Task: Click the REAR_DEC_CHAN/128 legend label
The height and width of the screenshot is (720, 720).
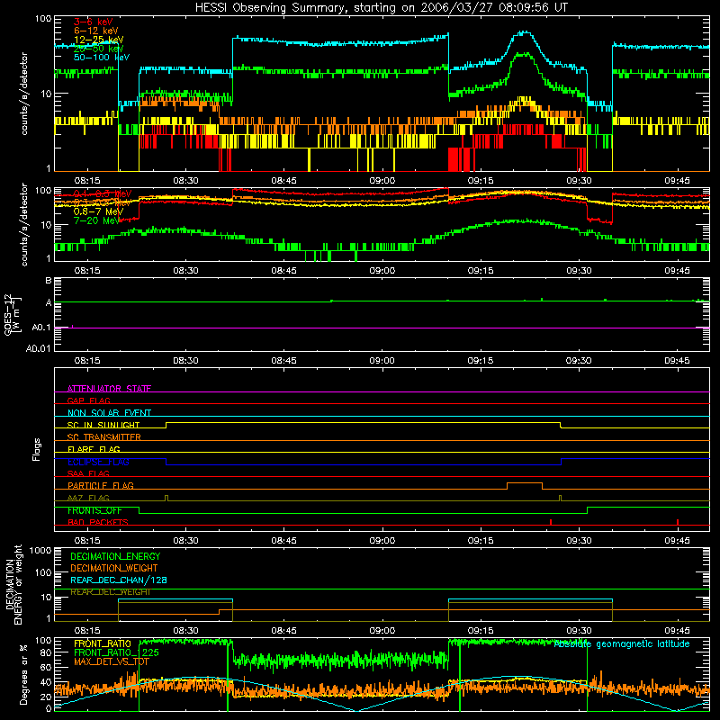Action: (x=119, y=580)
